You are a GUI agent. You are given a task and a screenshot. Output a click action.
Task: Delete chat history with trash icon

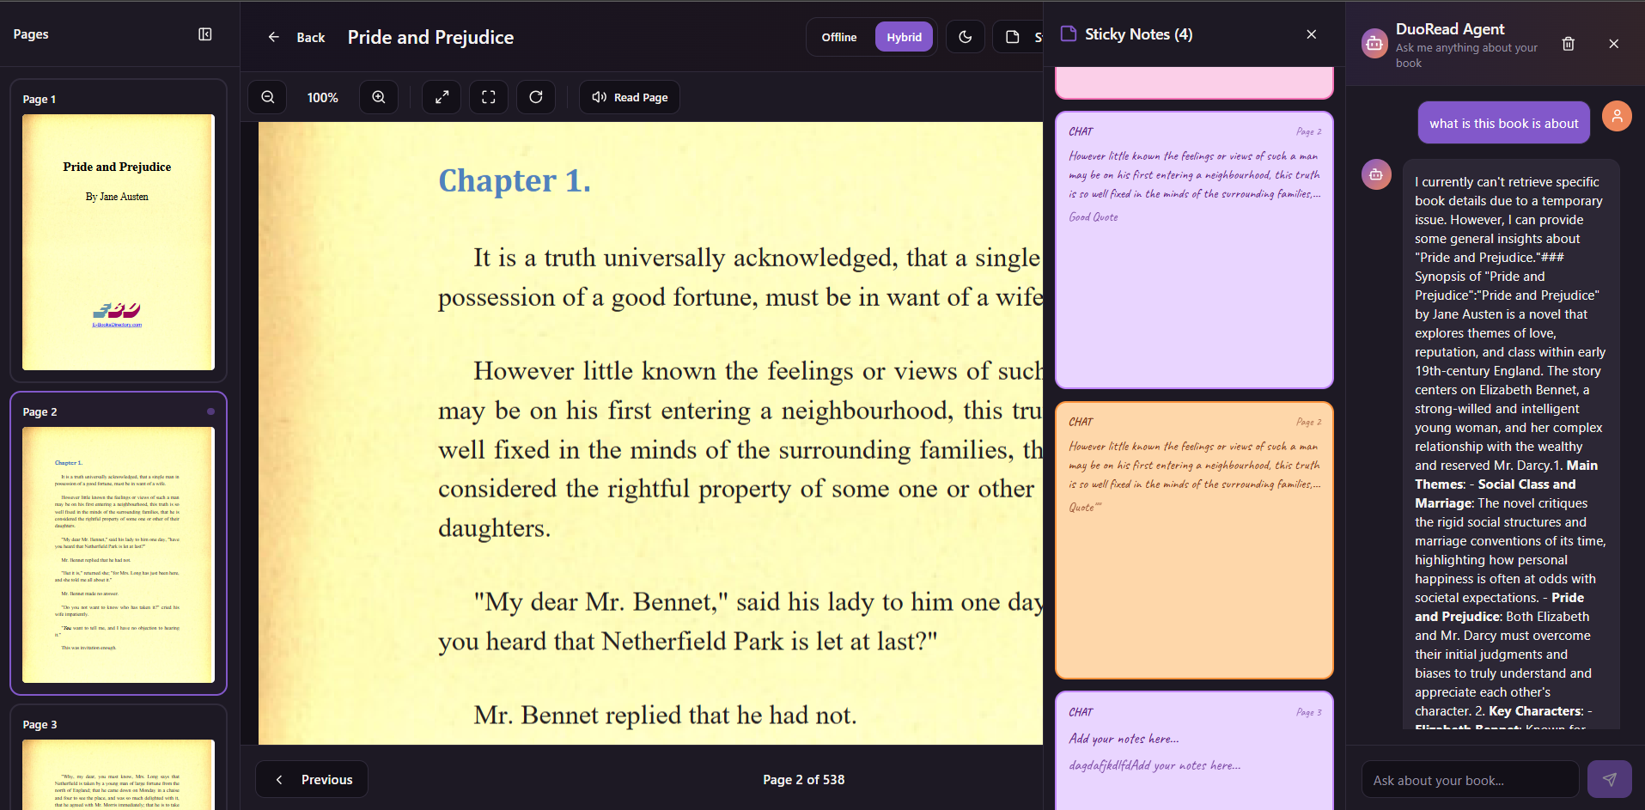point(1569,44)
